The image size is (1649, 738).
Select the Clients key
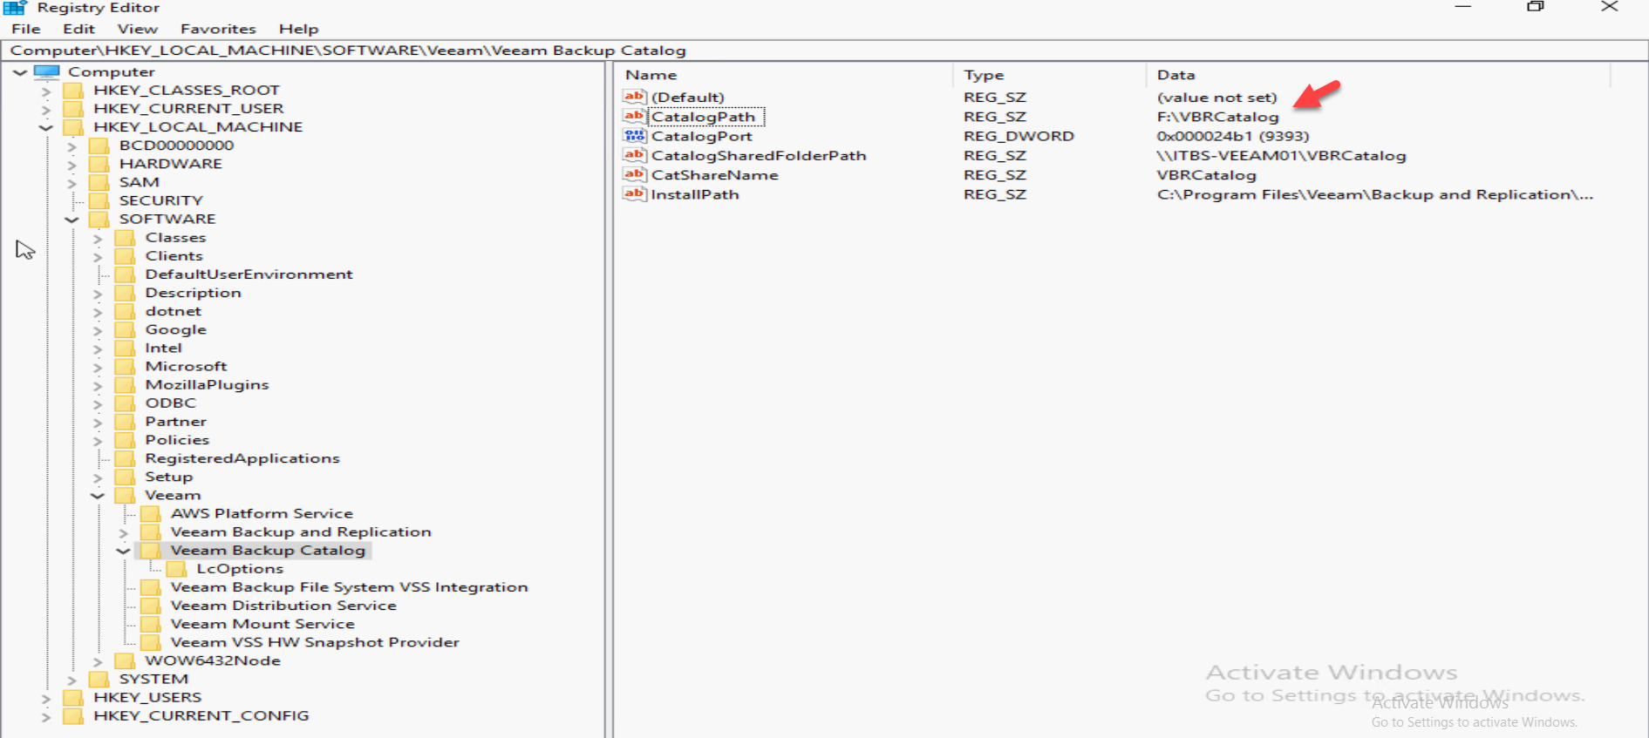click(174, 256)
